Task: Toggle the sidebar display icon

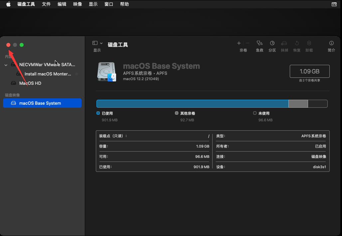Action: coord(95,43)
